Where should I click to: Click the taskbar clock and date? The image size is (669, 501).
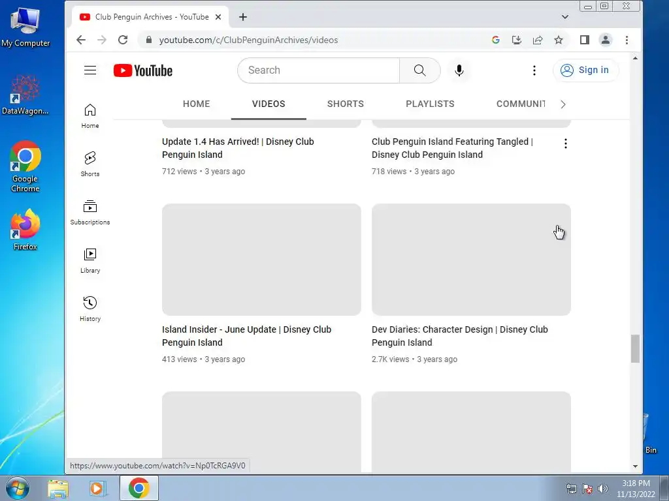pos(636,489)
